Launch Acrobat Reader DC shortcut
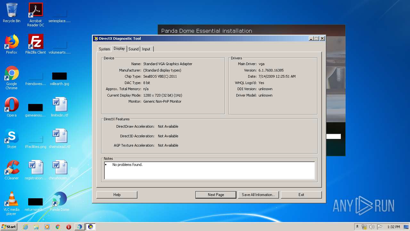Viewport: 410px width, 231px height. pos(36,14)
